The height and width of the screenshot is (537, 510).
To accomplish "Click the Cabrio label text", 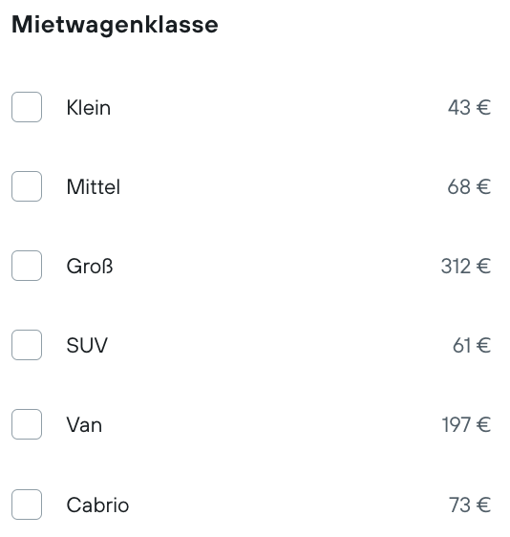I will (97, 505).
